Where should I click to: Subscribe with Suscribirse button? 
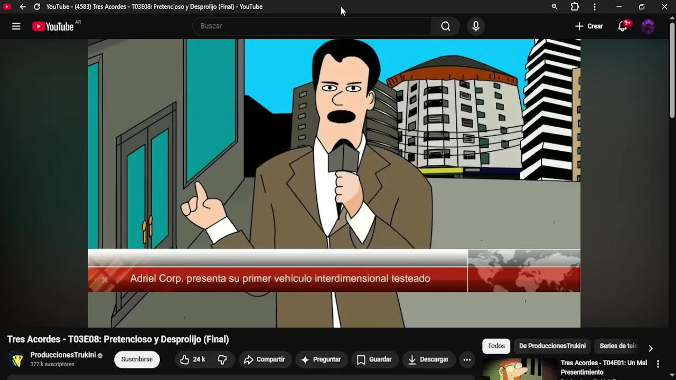(137, 359)
